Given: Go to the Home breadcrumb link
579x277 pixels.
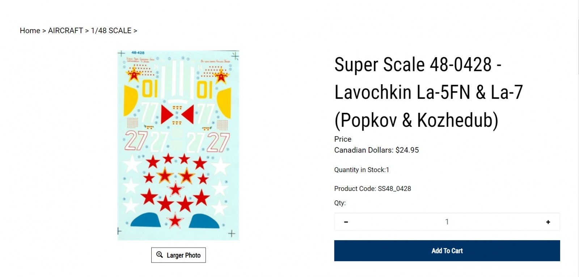Looking at the screenshot, I should (x=30, y=31).
